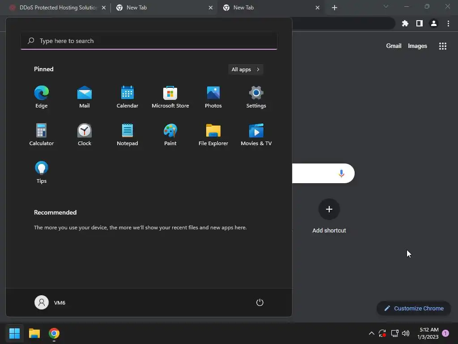The image size is (458, 344).
Task: Open the Edge pinned app
Action: [x=42, y=97]
